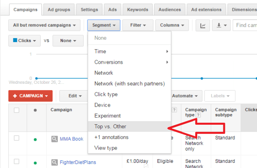The image size is (257, 168).
Task: Click the green status dot for MMA Book
Action: (x=35, y=139)
